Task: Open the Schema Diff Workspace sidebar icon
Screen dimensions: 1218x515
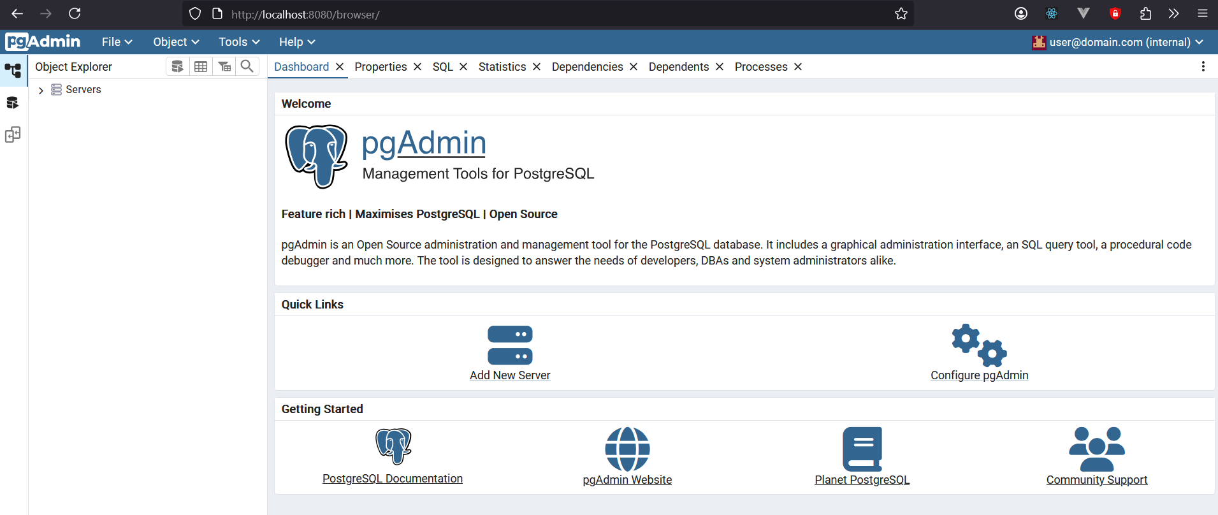Action: pyautogui.click(x=13, y=134)
